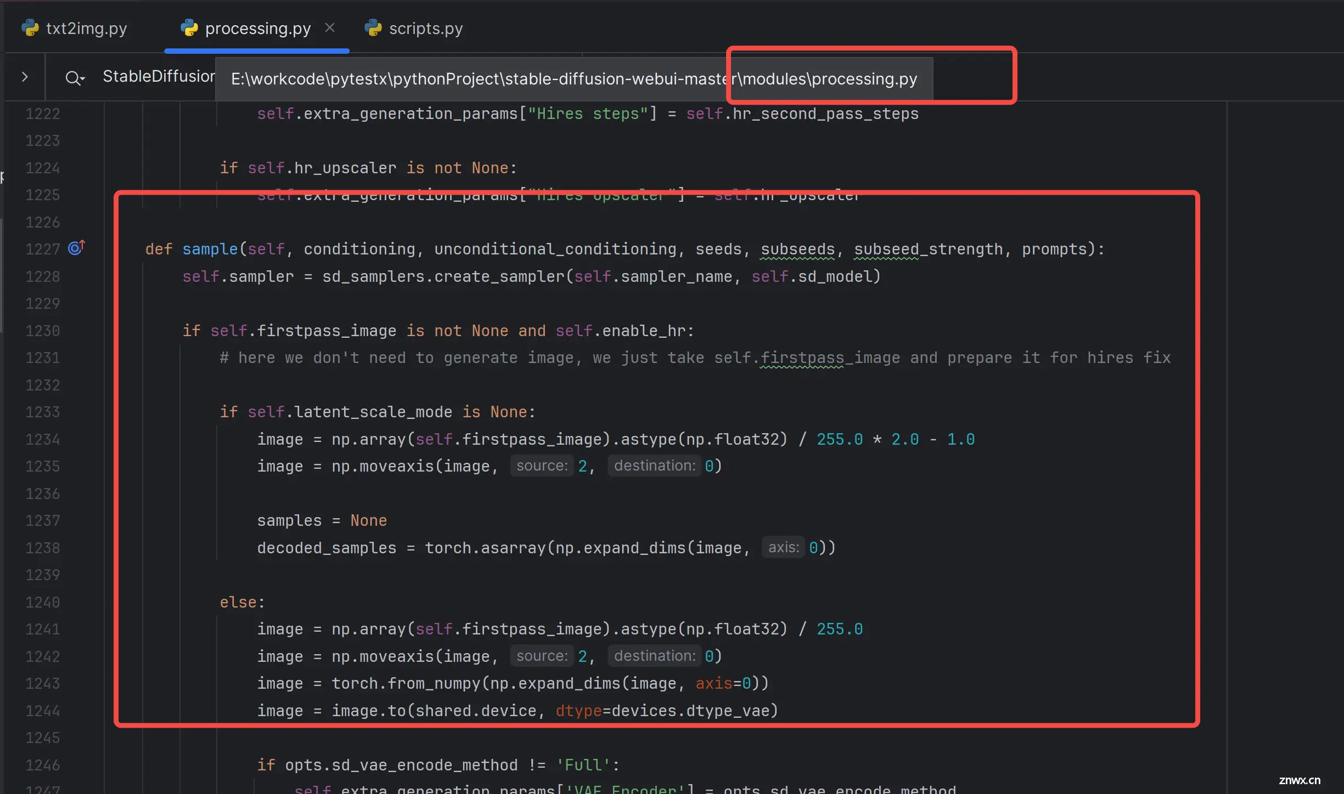Click subseeds parameter in sample definition
This screenshot has width=1344, height=794.
797,249
